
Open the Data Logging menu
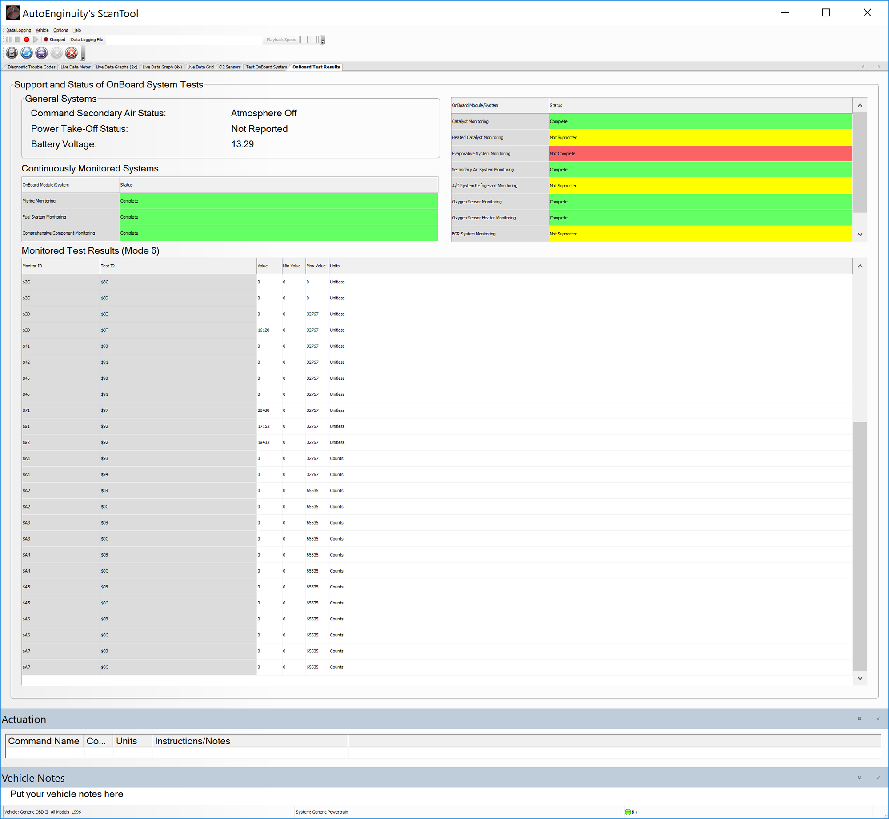tap(19, 30)
